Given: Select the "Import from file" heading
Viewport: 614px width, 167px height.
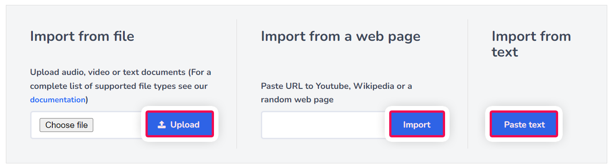Looking at the screenshot, I should click(x=82, y=36).
